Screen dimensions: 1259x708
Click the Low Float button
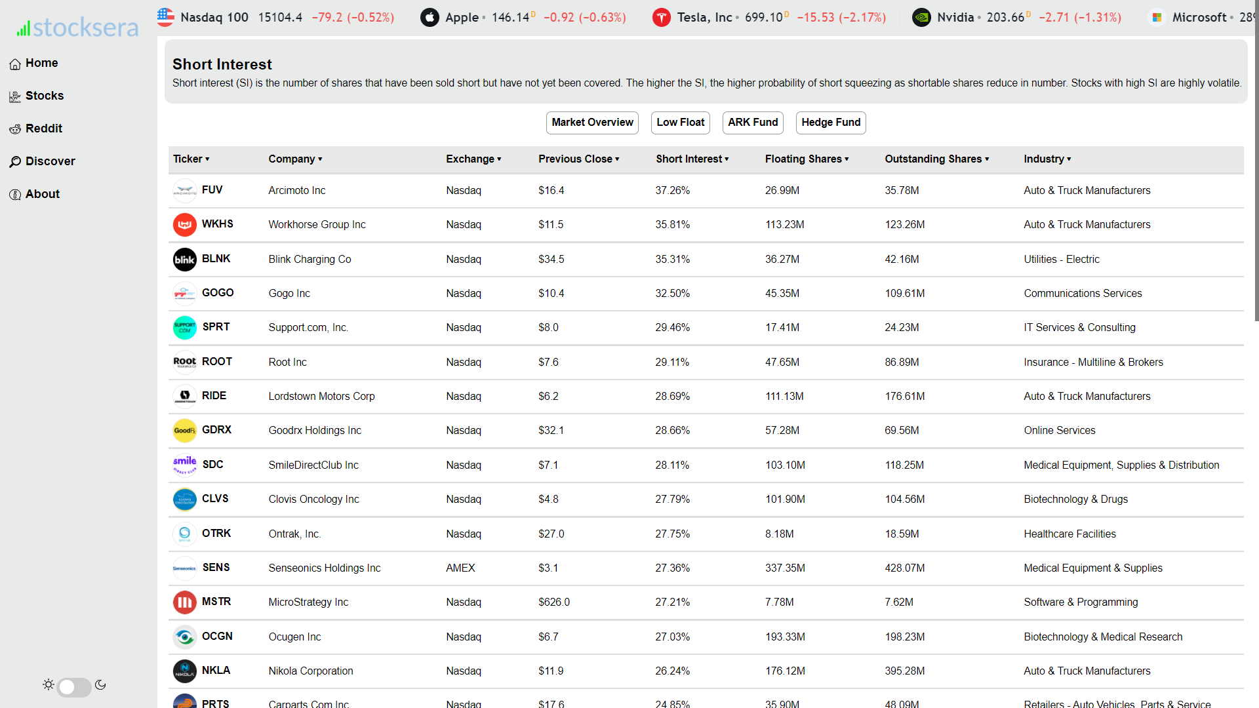click(x=680, y=123)
